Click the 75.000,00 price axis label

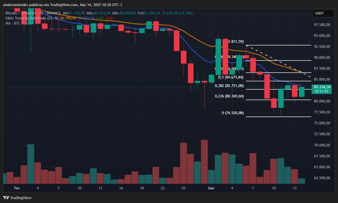click(322, 123)
